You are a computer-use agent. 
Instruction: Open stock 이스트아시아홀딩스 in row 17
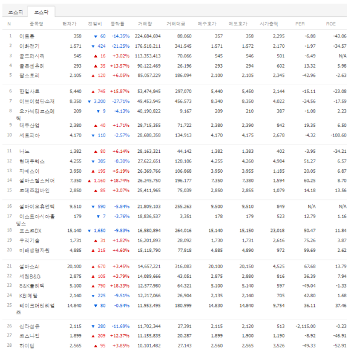click(x=36, y=220)
